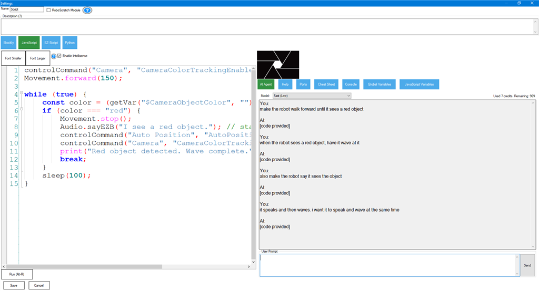Open the Model dropdown showing Fast (Low)
539x291 pixels.
(x=312, y=96)
